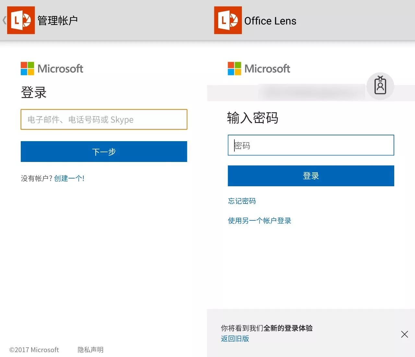Dismiss the new sign-in experience banner
Viewport: 415px width, 357px height.
[404, 334]
